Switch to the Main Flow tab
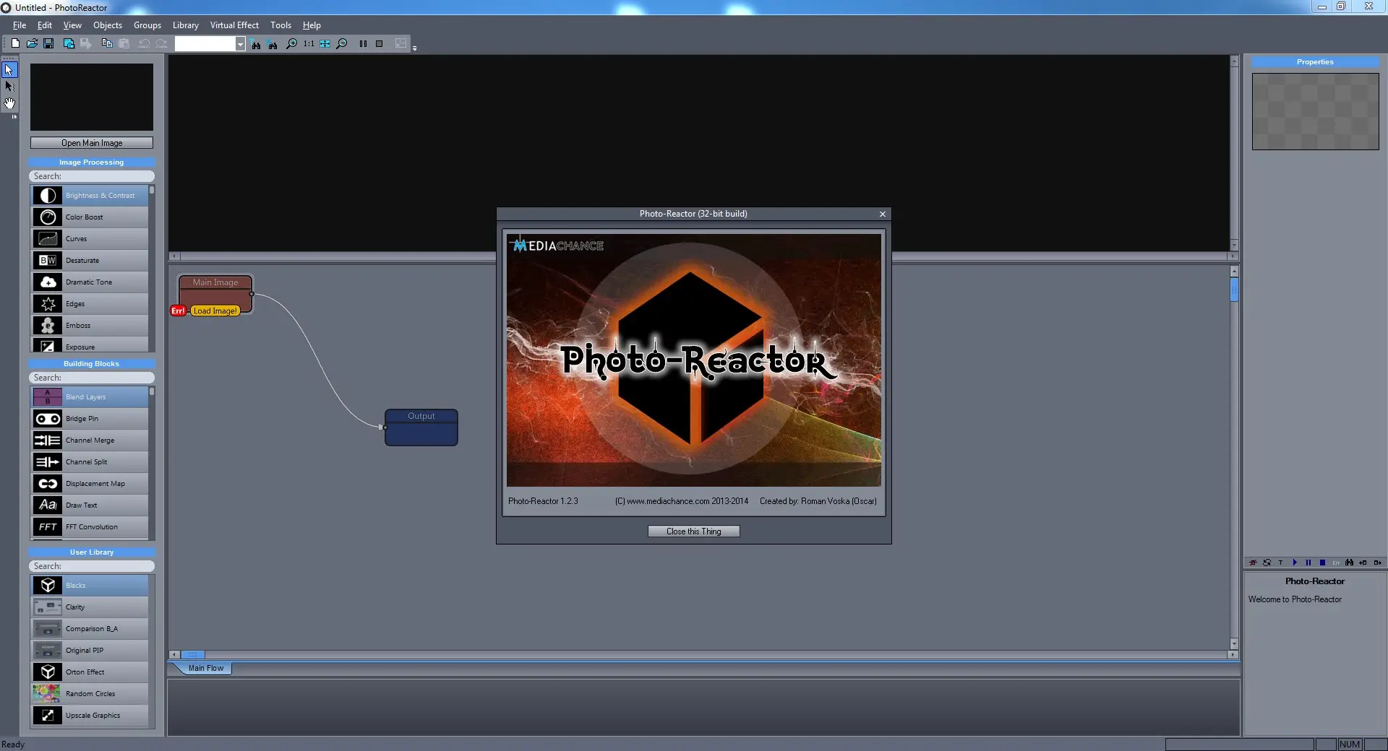1388x751 pixels. click(x=206, y=669)
